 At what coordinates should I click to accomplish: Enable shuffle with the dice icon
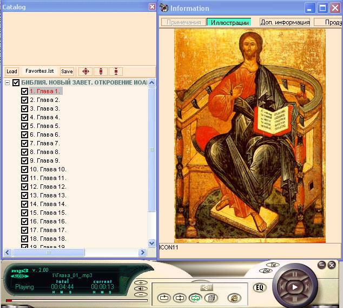[x=211, y=298]
